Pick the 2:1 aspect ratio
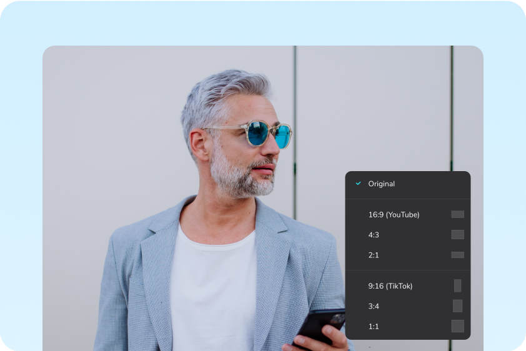The height and width of the screenshot is (351, 526). click(407, 255)
